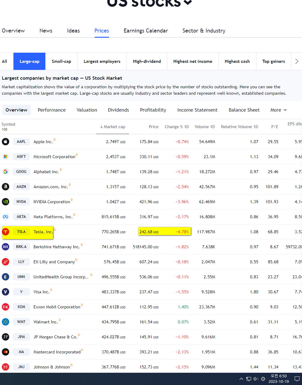Switch to Valuation column set
The width and height of the screenshot is (302, 385).
pos(87,110)
